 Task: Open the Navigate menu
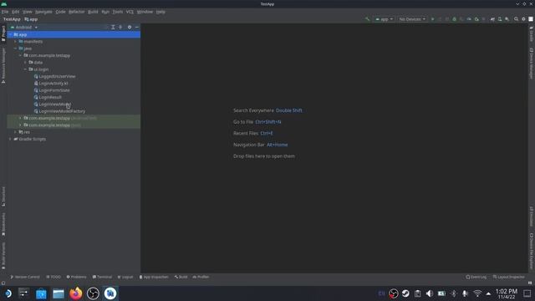pos(43,12)
